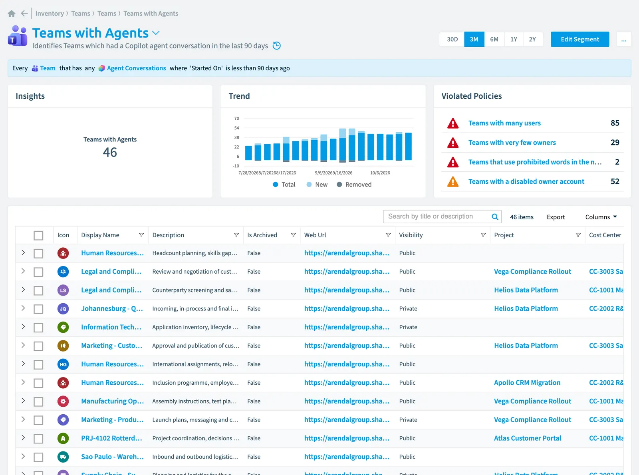Open Teams with many users policy
The width and height of the screenshot is (639, 475).
[x=504, y=123]
